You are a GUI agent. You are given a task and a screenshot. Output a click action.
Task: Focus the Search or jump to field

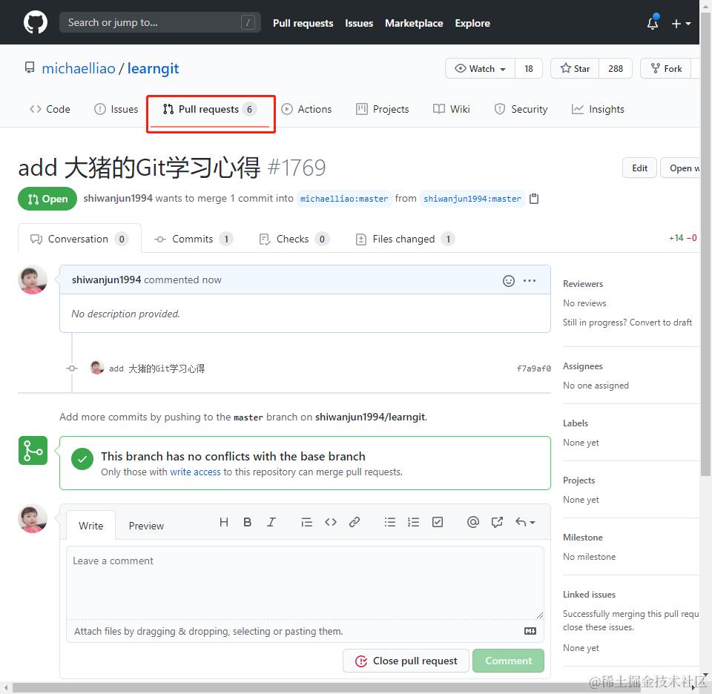pos(160,22)
